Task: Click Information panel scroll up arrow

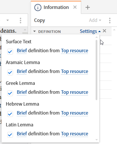Action: [x=114, y=30]
